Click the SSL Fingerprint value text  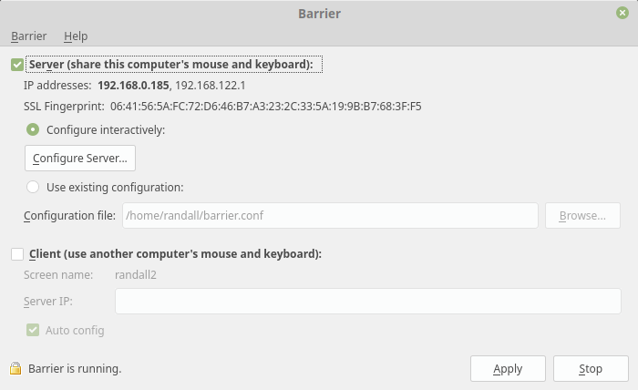tap(266, 107)
